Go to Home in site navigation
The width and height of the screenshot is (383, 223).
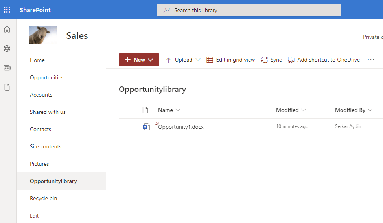pos(37,60)
